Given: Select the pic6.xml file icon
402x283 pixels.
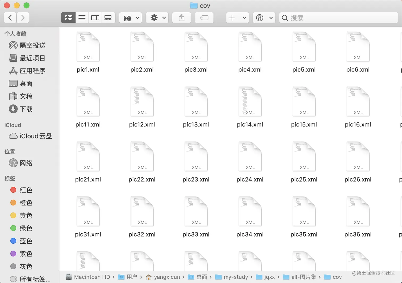Looking at the screenshot, I should (358, 47).
